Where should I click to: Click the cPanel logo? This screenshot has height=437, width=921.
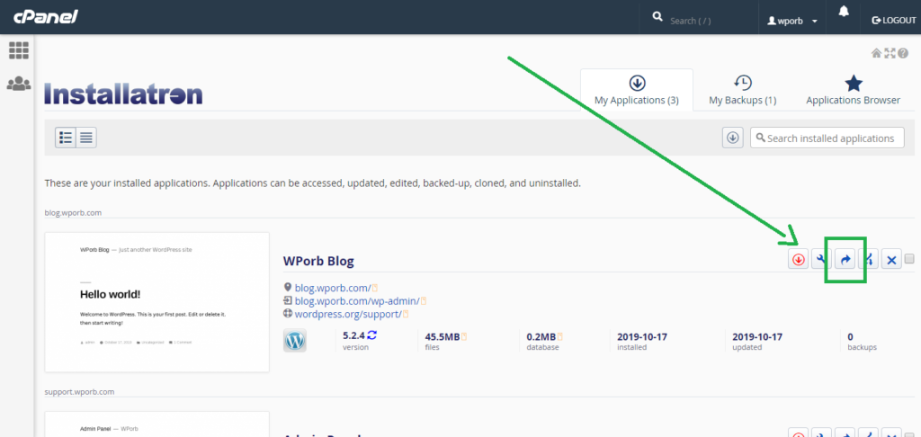pyautogui.click(x=46, y=16)
